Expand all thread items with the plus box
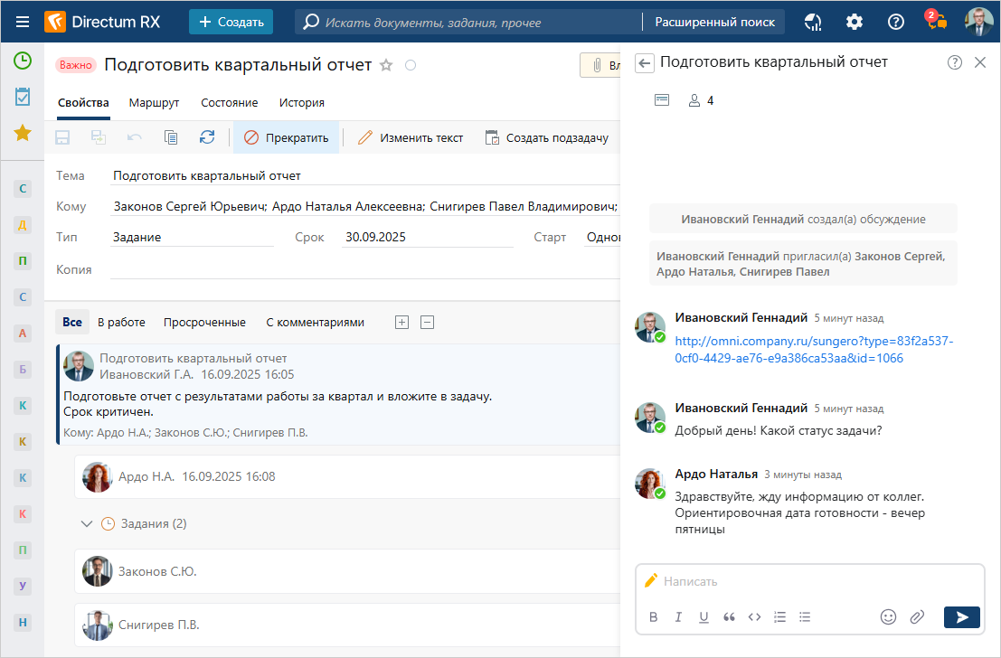The image size is (1001, 658). click(x=402, y=322)
